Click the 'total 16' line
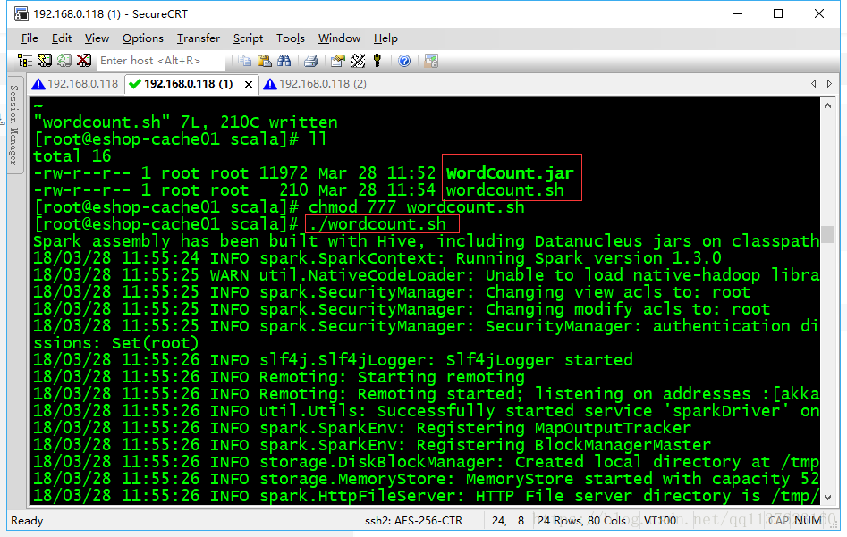 [72, 156]
